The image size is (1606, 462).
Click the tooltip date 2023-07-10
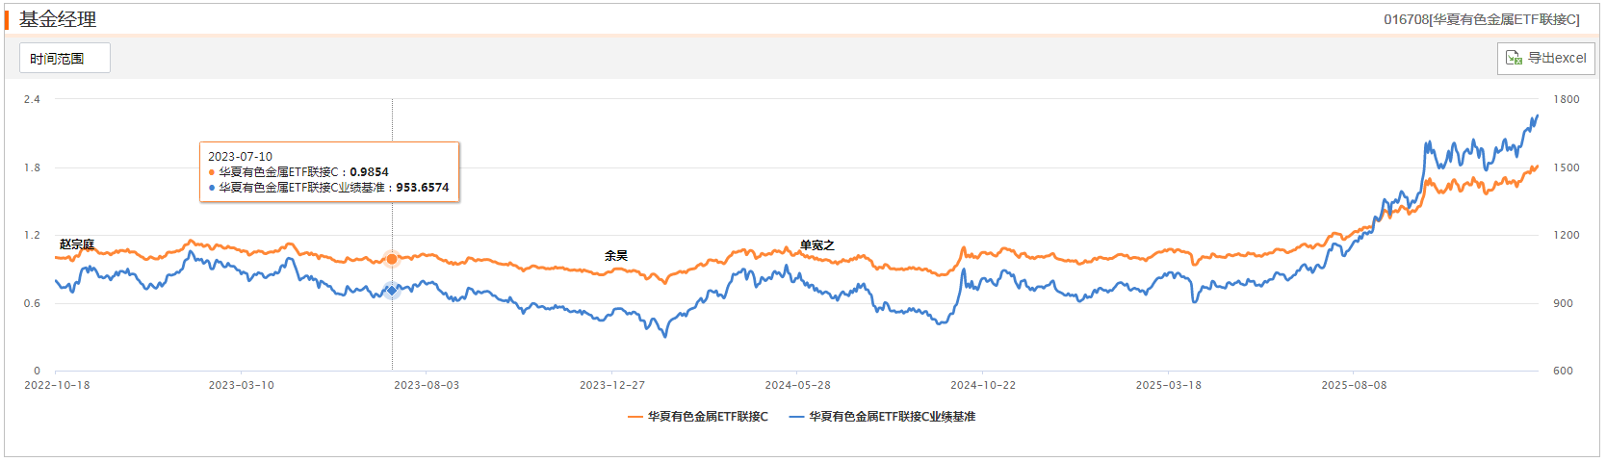240,156
